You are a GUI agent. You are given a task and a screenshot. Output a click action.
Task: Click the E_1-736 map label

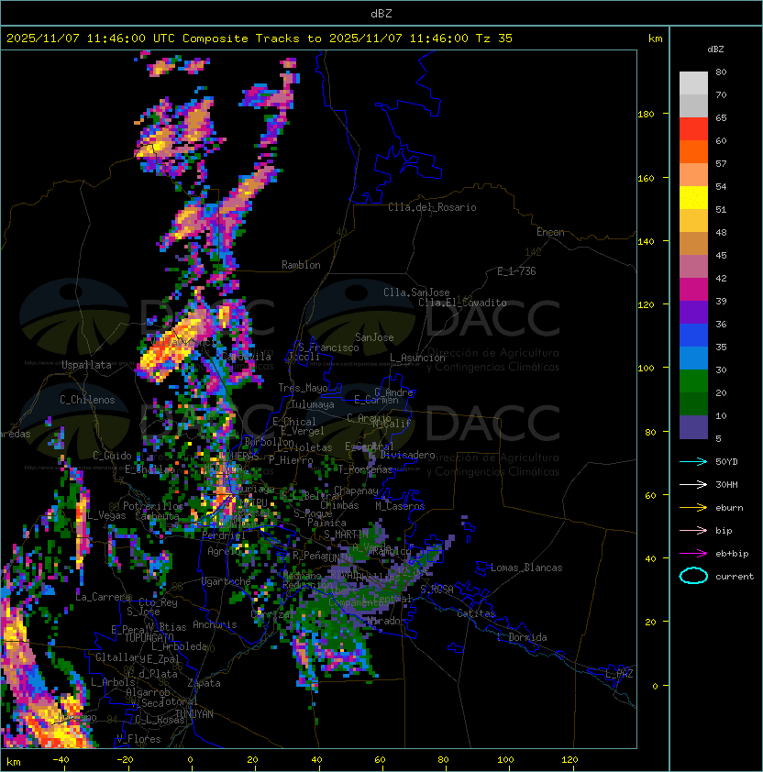516,271
